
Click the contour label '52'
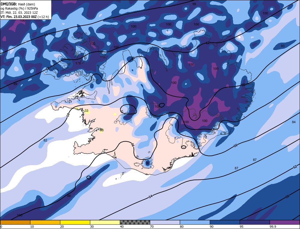pos(295,167)
